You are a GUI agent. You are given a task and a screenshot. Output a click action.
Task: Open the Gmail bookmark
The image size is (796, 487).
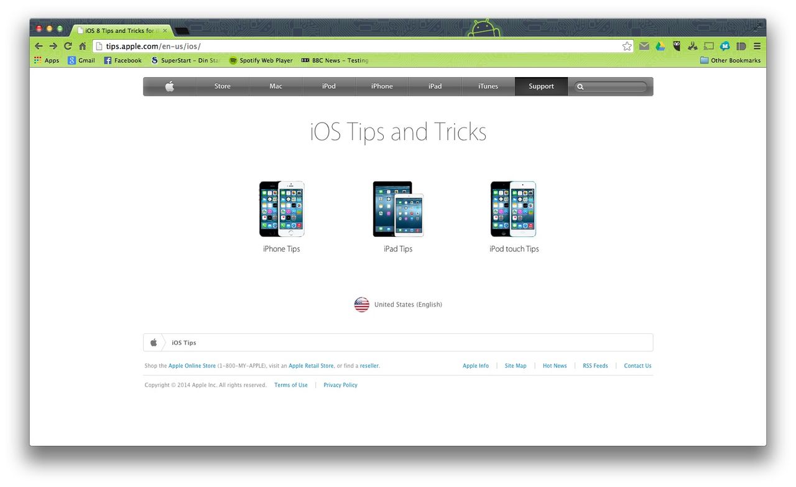point(81,60)
